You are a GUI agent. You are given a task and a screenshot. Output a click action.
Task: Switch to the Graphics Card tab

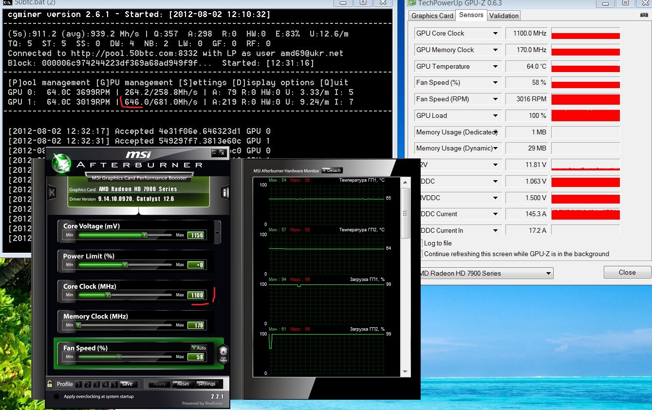[432, 16]
